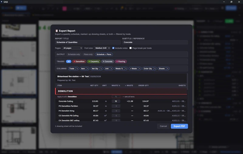
Task: Toggle the Order Qty column chip
Action: pos(148,69)
